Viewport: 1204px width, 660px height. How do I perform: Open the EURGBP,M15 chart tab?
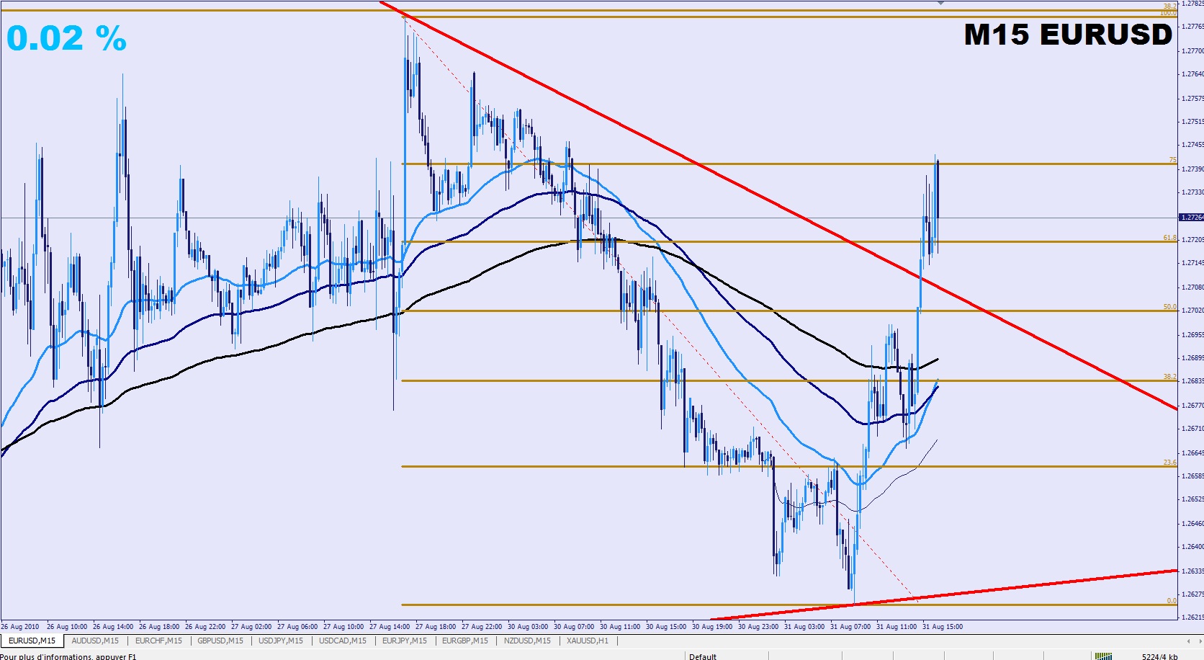(465, 641)
